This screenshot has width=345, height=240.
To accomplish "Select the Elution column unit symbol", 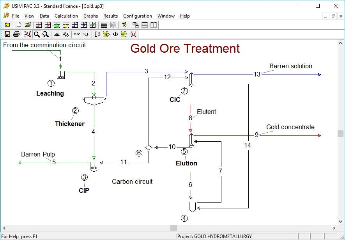I will pyautogui.click(x=191, y=140).
